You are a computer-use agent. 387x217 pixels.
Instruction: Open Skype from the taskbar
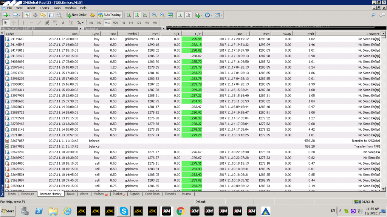[x=124, y=211]
